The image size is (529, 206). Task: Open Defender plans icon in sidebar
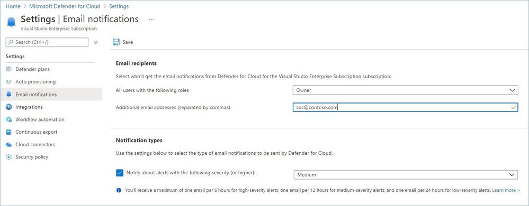click(x=9, y=69)
